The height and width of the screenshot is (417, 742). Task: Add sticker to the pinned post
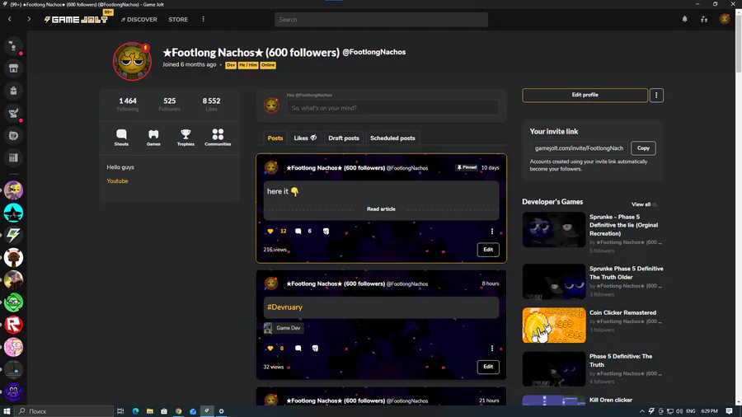pyautogui.click(x=326, y=232)
